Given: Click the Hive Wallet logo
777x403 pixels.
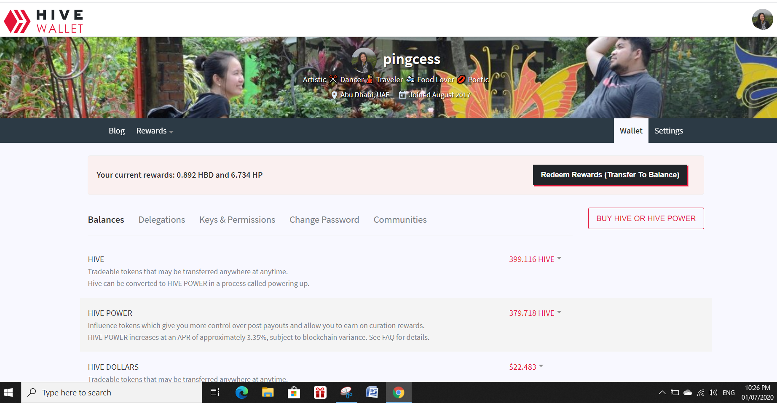Looking at the screenshot, I should tap(43, 21).
